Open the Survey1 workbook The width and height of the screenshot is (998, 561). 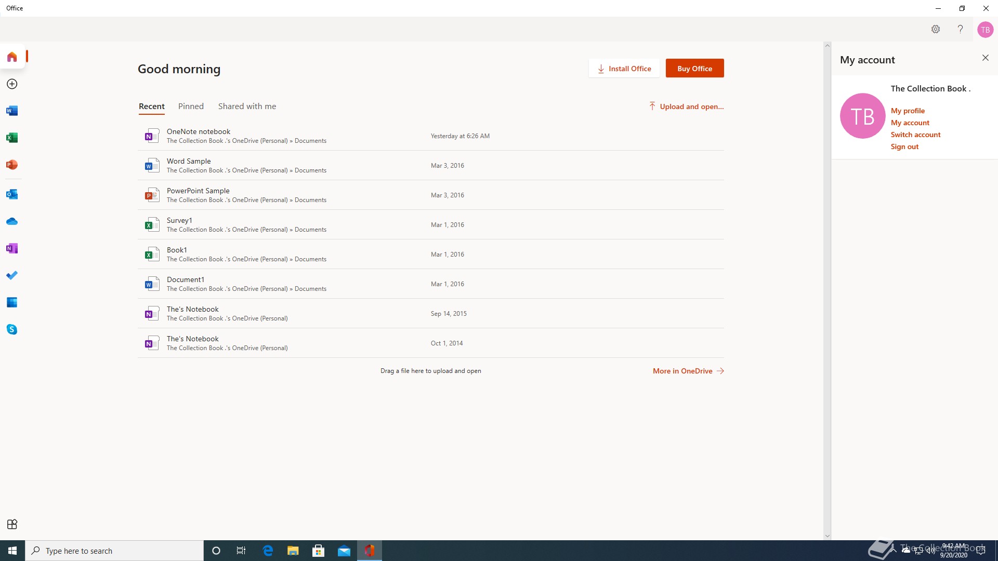click(x=179, y=220)
